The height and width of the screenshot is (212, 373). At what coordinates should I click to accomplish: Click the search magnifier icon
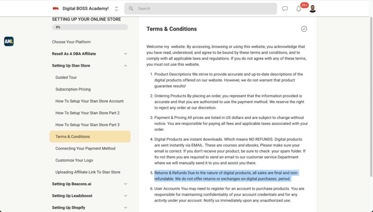click(131, 9)
